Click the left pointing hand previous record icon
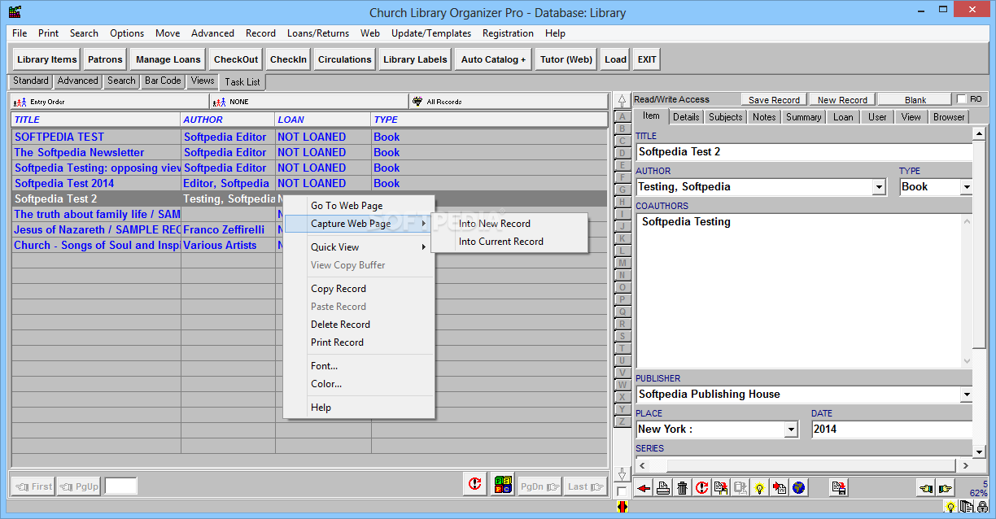Viewport: 996px width, 519px height. pos(926,488)
